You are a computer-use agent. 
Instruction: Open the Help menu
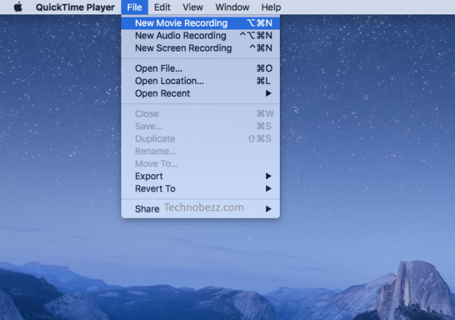tap(271, 7)
